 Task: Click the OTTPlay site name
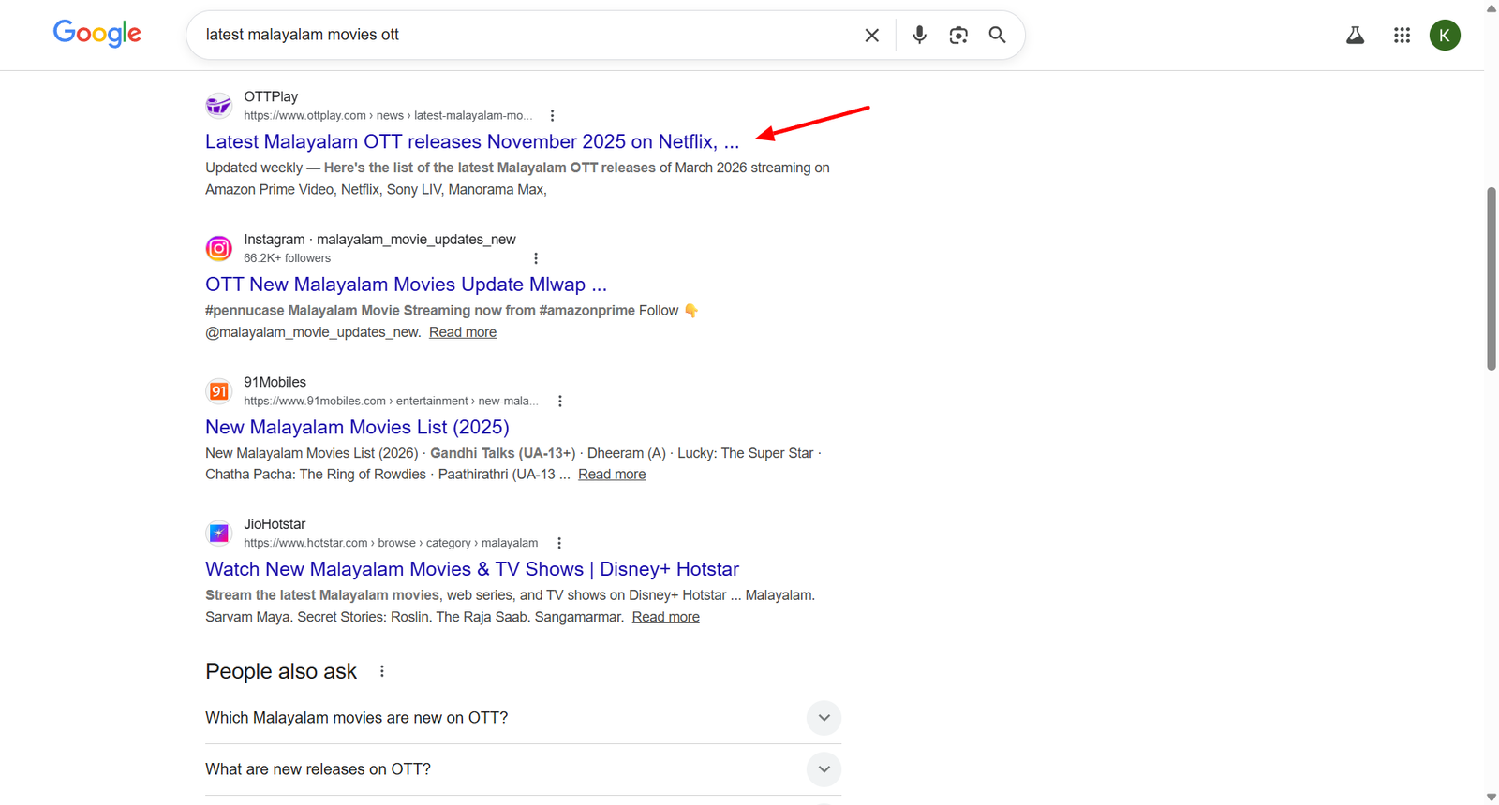271,96
